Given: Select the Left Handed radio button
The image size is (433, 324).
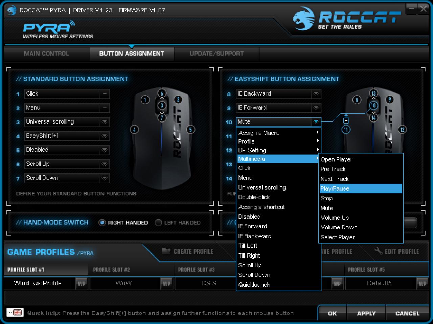Looking at the screenshot, I should (158, 223).
